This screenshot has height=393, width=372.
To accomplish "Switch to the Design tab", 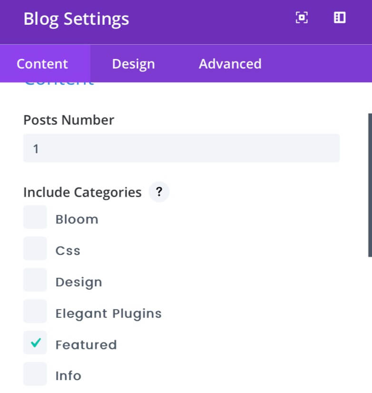I will pos(133,64).
